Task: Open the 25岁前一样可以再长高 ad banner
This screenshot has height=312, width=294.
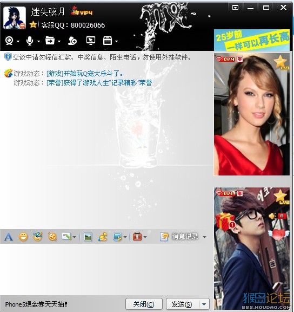Action: tap(252, 40)
